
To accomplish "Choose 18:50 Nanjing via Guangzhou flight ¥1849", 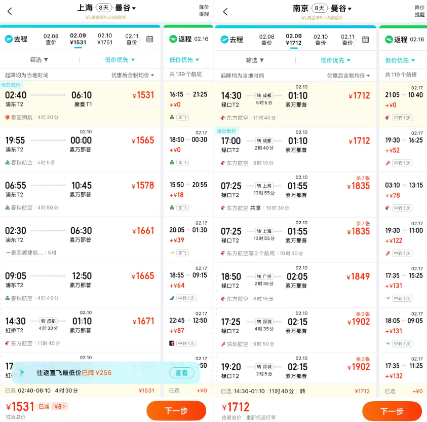I will [295, 285].
